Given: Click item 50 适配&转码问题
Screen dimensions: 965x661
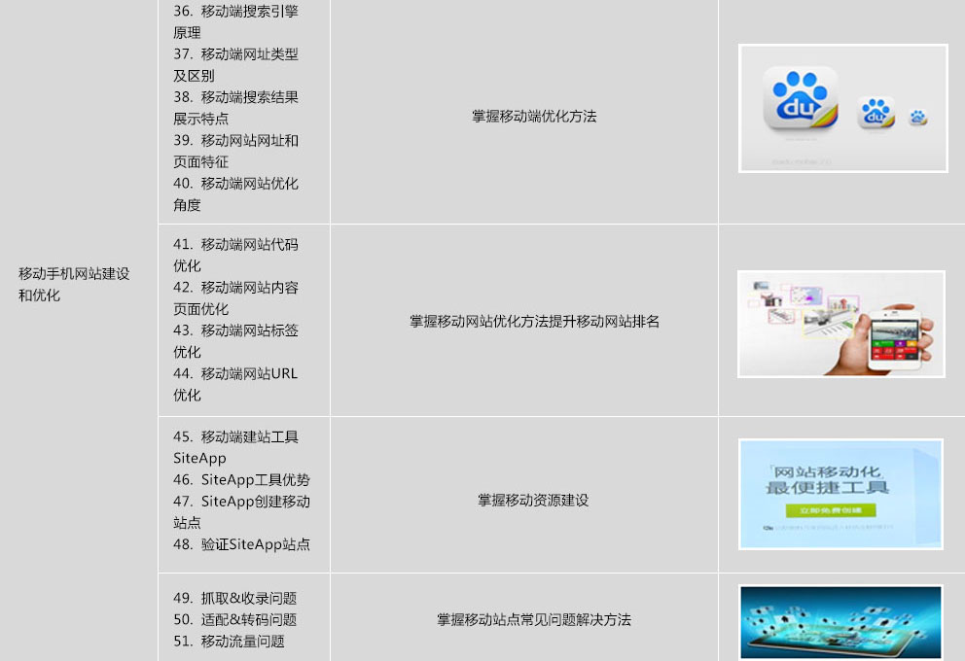Looking at the screenshot, I should [234, 619].
